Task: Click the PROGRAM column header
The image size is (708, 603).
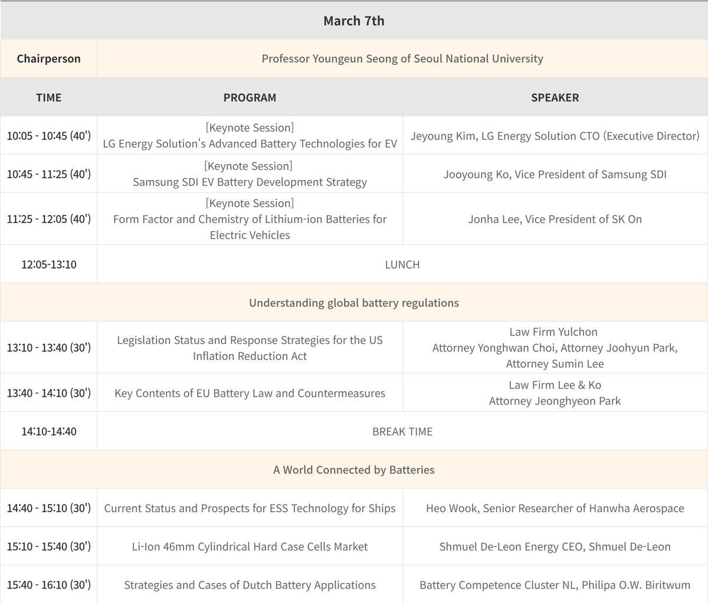Action: pyautogui.click(x=250, y=97)
